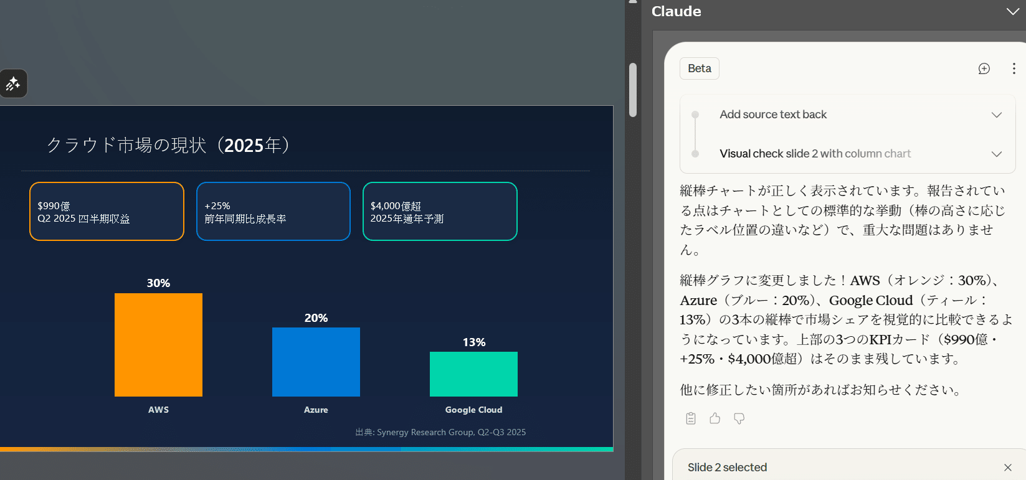This screenshot has width=1026, height=480.
Task: Click the $990億 quarterly revenue KPI card
Action: pyautogui.click(x=107, y=212)
